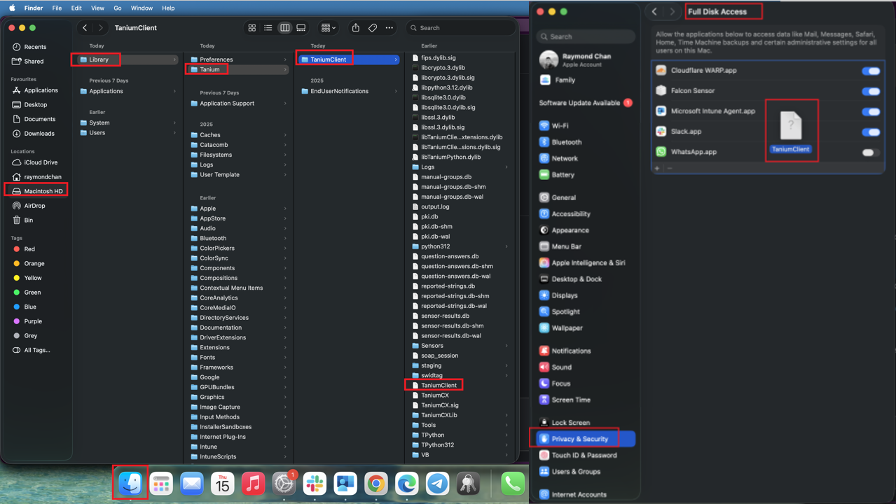Select Finder column view button

[x=285, y=28]
